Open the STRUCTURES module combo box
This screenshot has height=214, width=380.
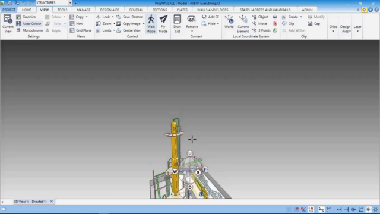[54, 2]
